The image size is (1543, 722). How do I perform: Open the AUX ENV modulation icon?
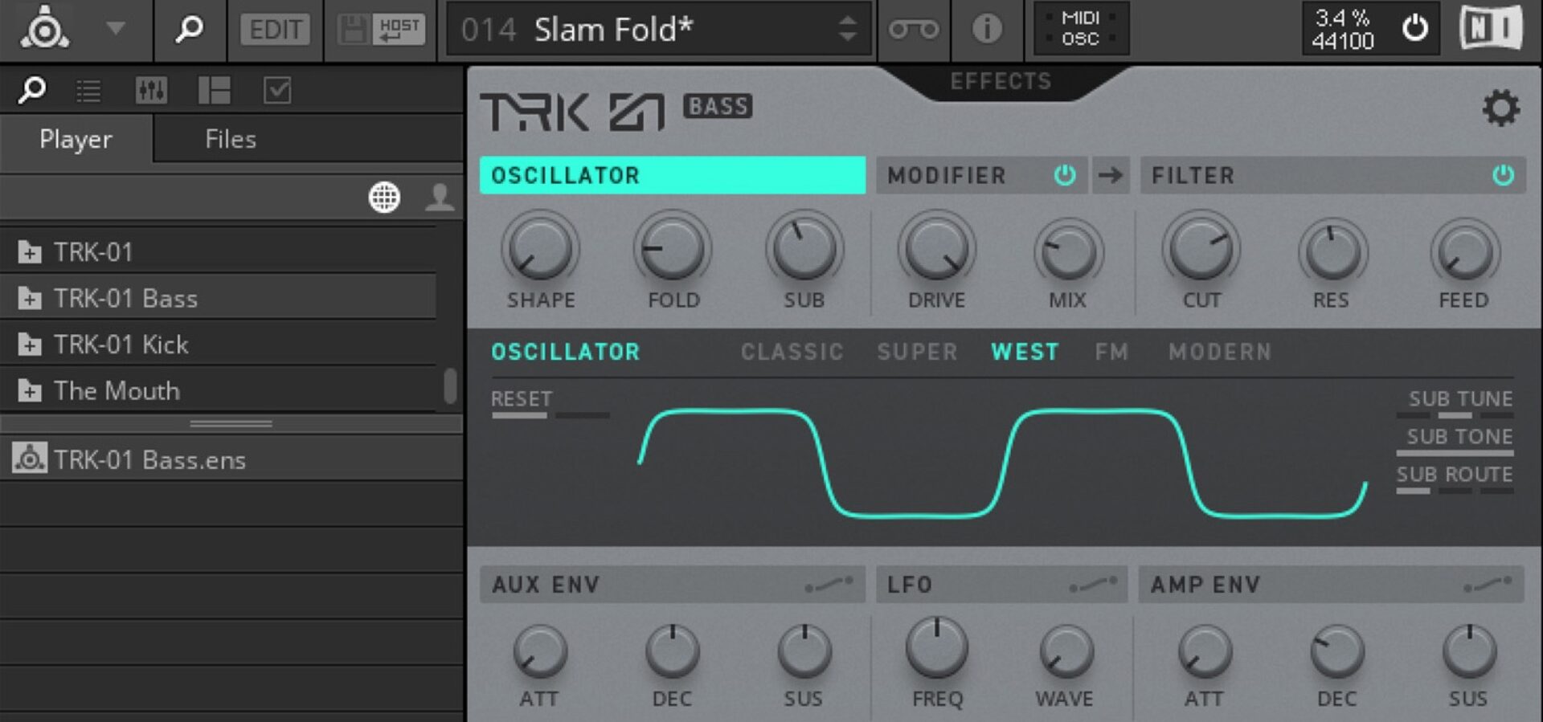click(x=829, y=584)
